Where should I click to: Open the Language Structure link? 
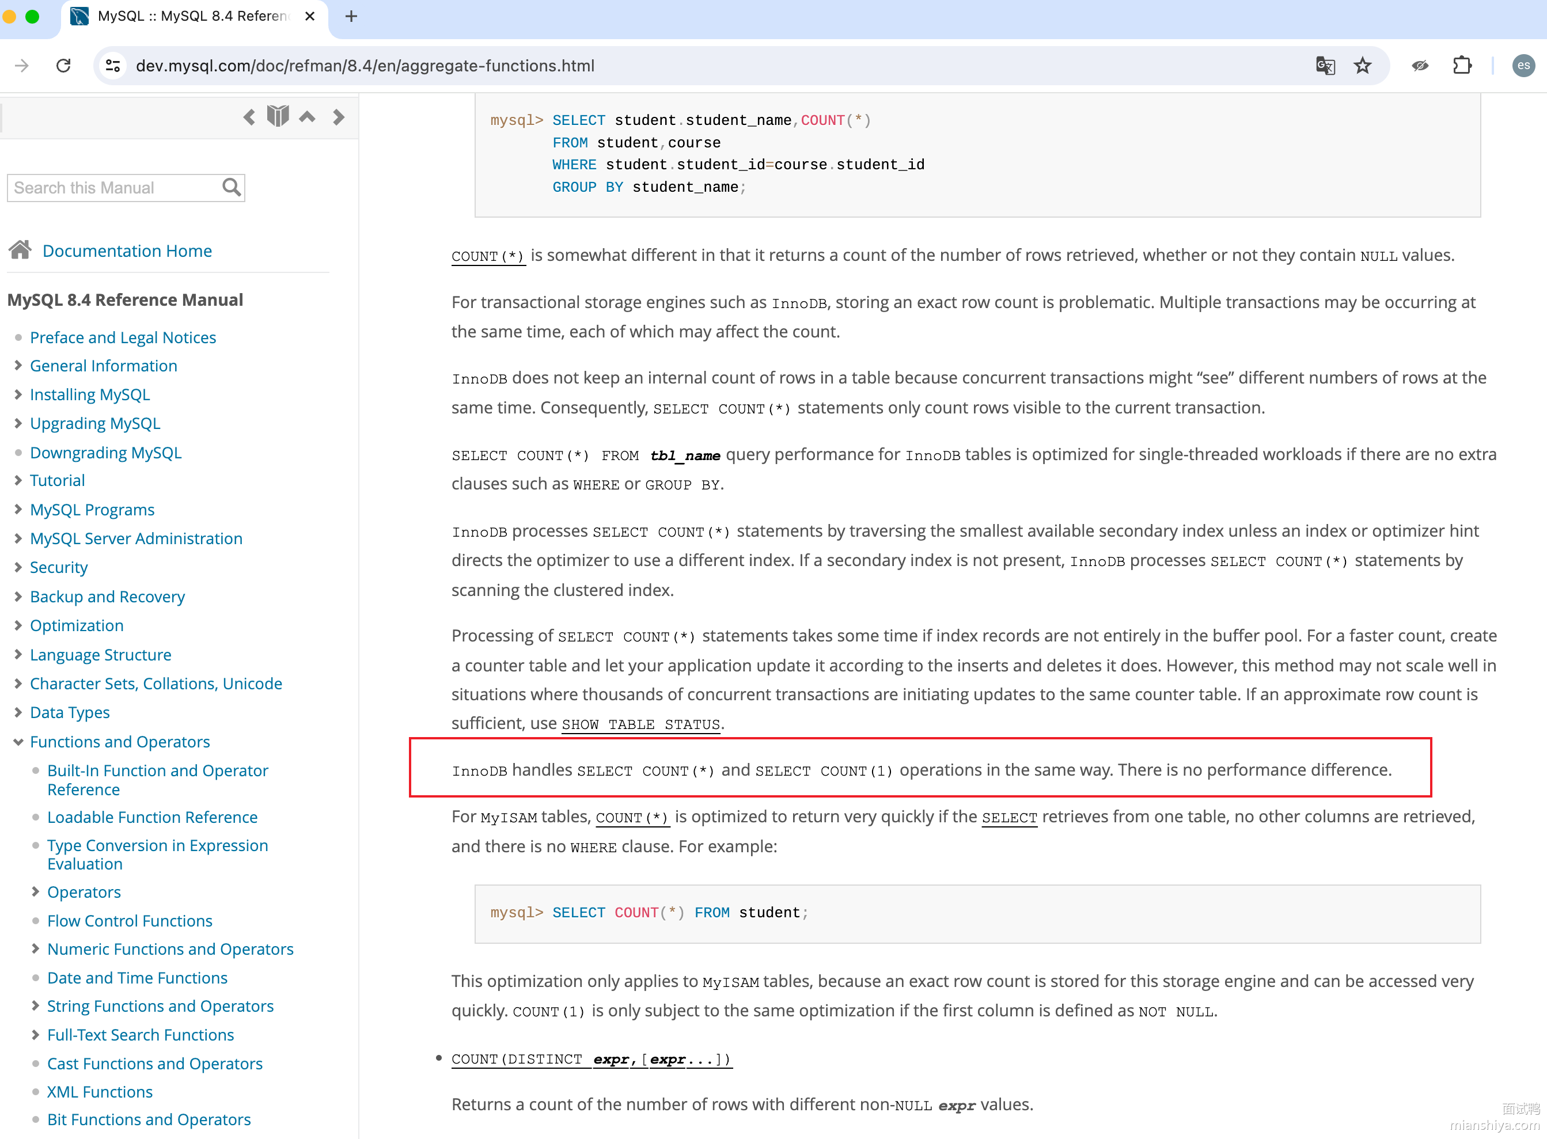click(101, 654)
